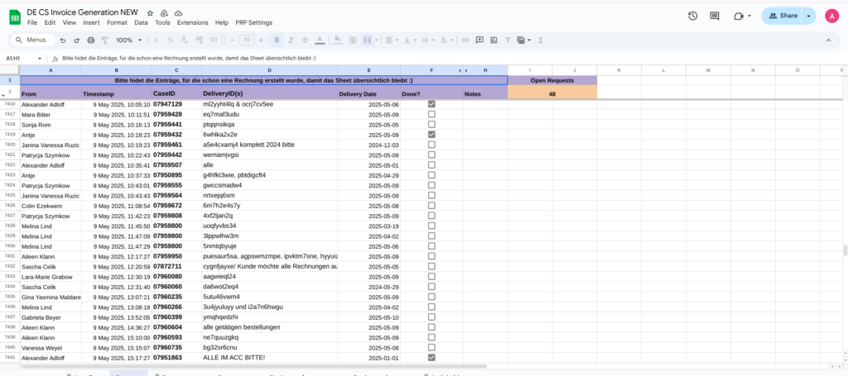Screen dimensions: 848x376
Task: Open the fill color picker
Action: tap(337, 40)
